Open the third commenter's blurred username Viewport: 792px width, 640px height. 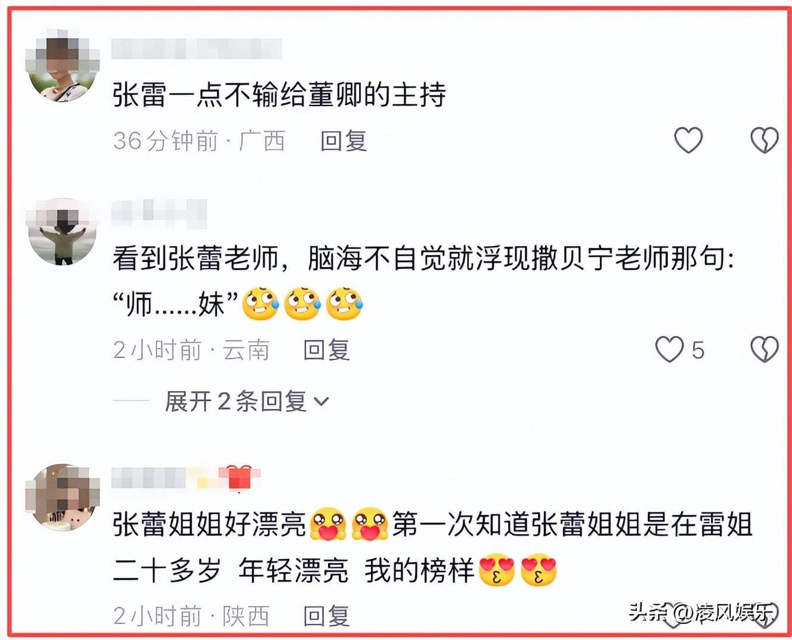pos(165,479)
